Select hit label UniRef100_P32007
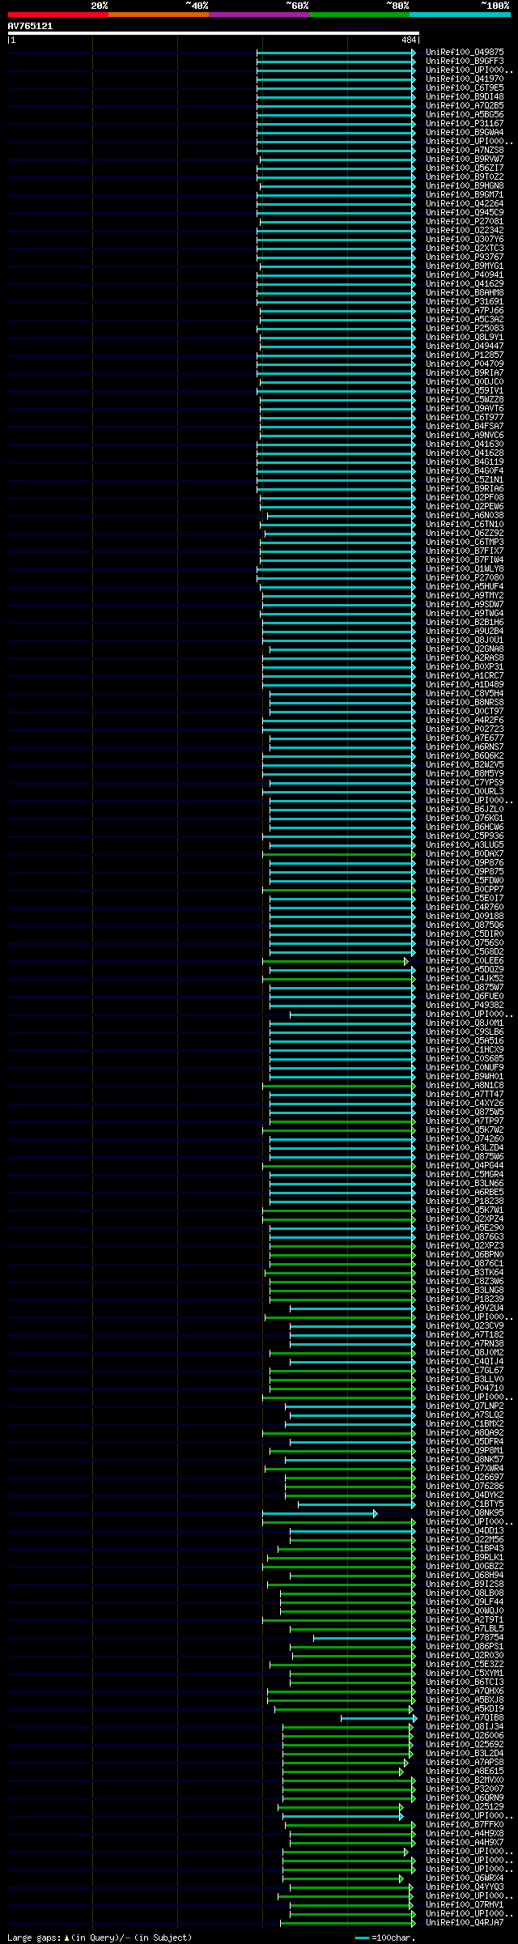 pos(465,1789)
